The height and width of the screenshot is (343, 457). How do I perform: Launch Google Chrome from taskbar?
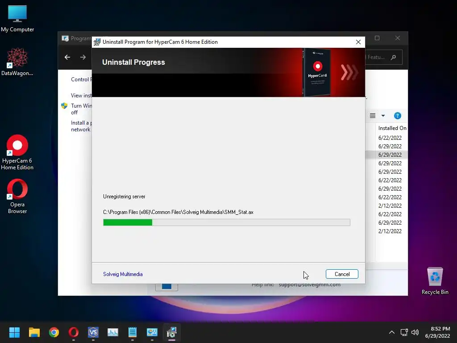tap(54, 332)
